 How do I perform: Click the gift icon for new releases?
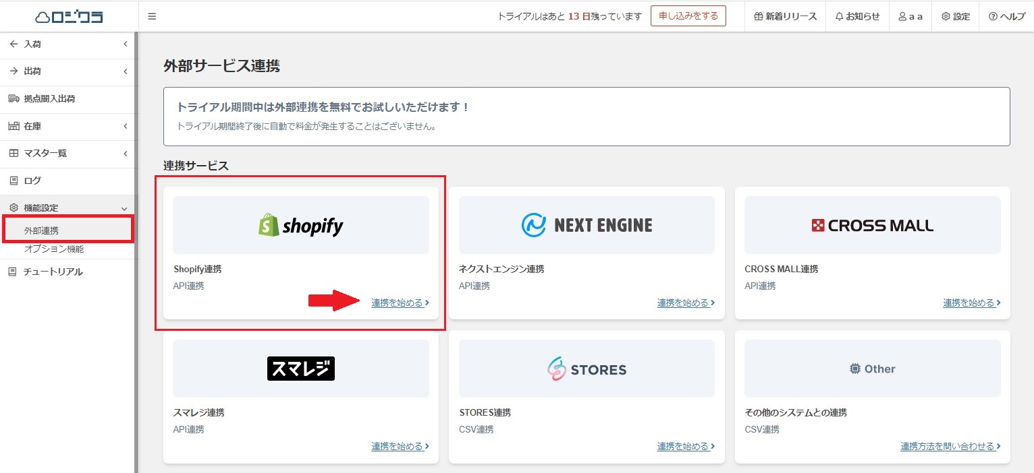click(x=759, y=16)
